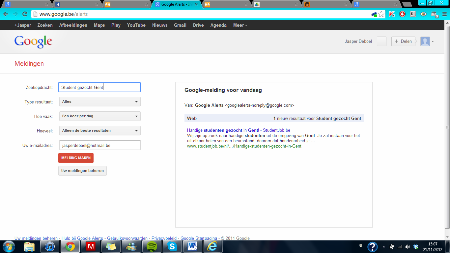Select Zoeken in the Google bar
The image size is (450, 253).
45,25
